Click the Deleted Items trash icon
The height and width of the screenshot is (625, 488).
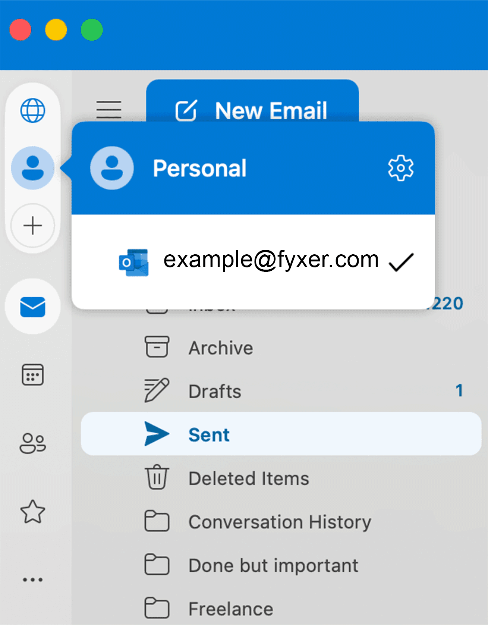pos(157,477)
